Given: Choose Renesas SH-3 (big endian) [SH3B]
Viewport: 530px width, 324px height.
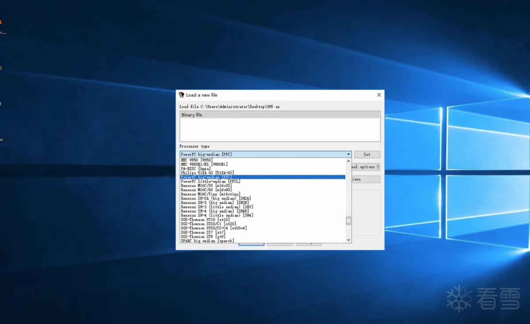Looking at the screenshot, I should pyautogui.click(x=263, y=203).
